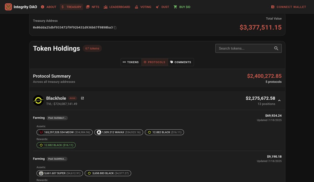This screenshot has height=182, width=314.
Task: Click the 5,661.607 SUPER asset chip
Action: click(x=60, y=173)
